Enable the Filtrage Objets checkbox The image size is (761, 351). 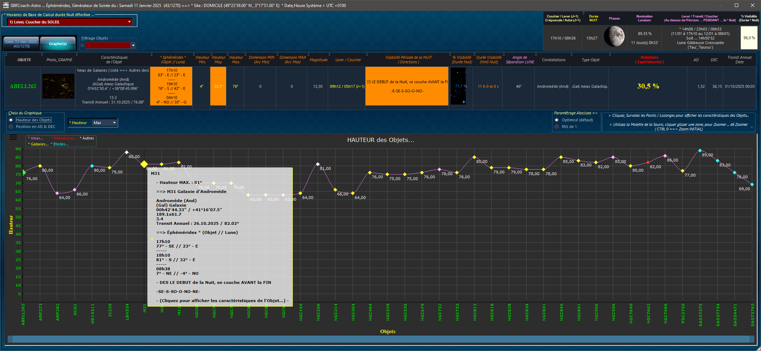[82, 45]
